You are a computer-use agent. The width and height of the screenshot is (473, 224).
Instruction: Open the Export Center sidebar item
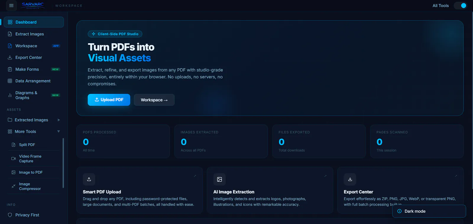(34, 57)
